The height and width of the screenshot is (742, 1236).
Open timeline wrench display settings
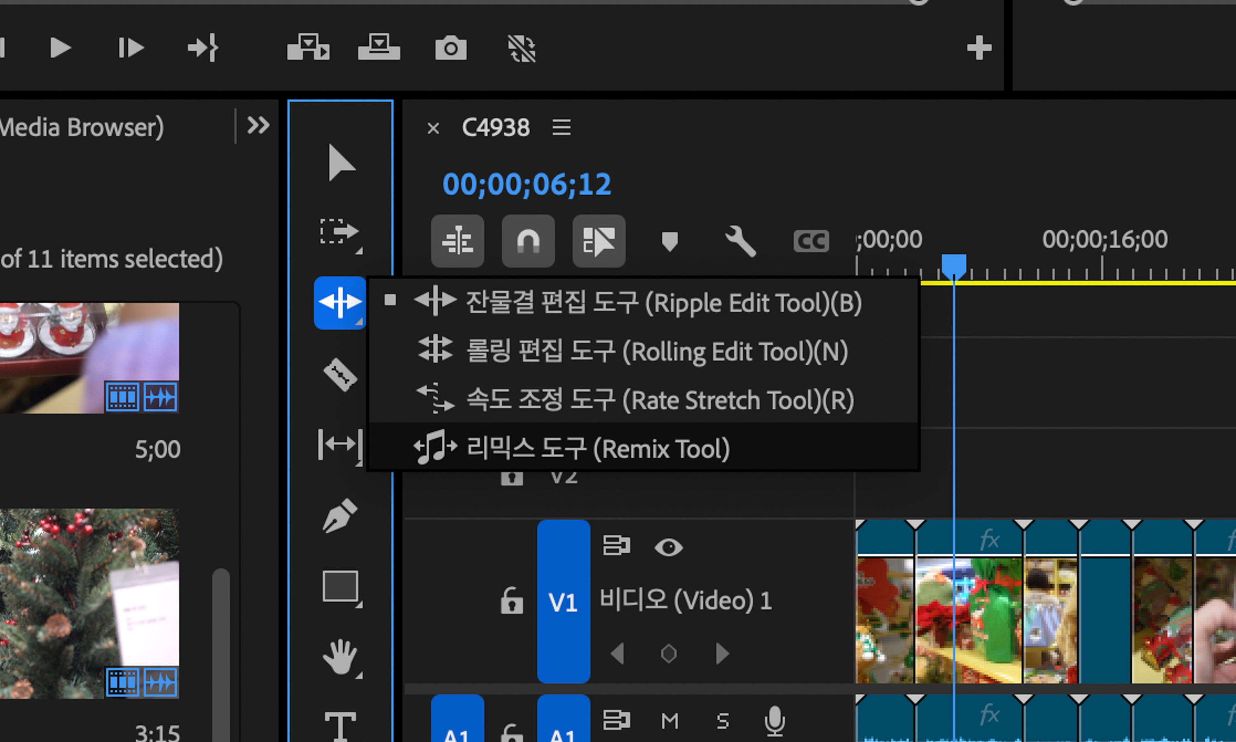click(x=740, y=241)
